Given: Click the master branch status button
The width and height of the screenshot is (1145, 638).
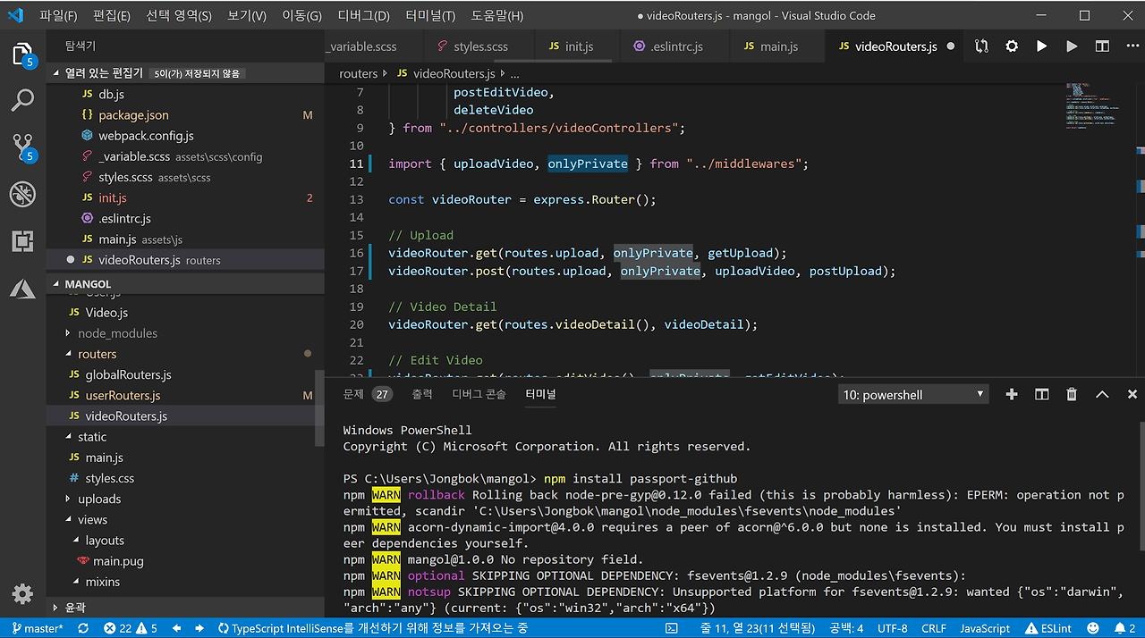Looking at the screenshot, I should [36, 628].
